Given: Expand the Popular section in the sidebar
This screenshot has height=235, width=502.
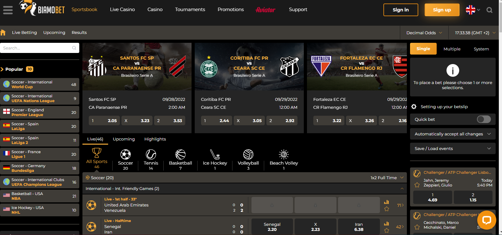Looking at the screenshot, I should (x=16, y=69).
